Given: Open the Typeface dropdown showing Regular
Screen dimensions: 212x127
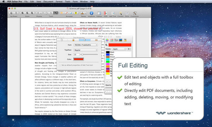Looking at the screenshot, I should click(85, 50).
